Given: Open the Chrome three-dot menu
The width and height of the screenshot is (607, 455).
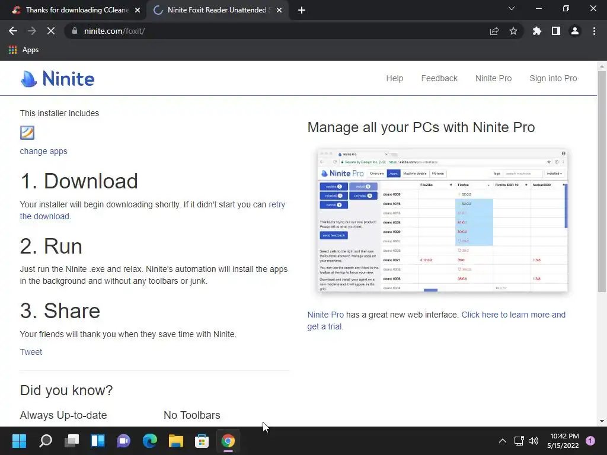Looking at the screenshot, I should (x=594, y=31).
